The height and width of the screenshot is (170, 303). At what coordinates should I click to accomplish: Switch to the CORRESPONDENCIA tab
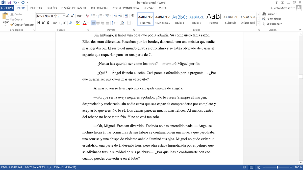point(126,8)
